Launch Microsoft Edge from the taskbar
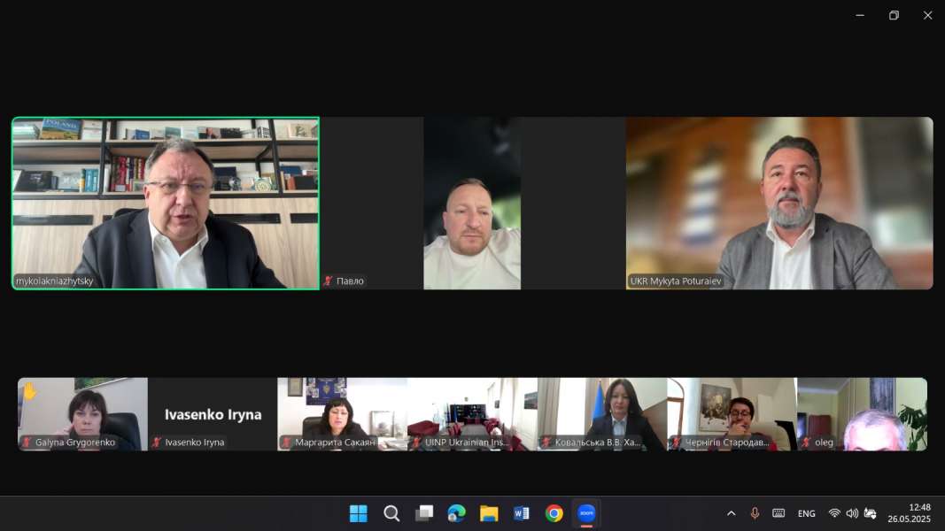Screen dimensions: 945x531 (x=456, y=513)
